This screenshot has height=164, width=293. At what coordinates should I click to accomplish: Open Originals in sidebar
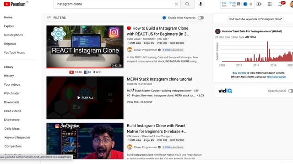click(x=10, y=44)
